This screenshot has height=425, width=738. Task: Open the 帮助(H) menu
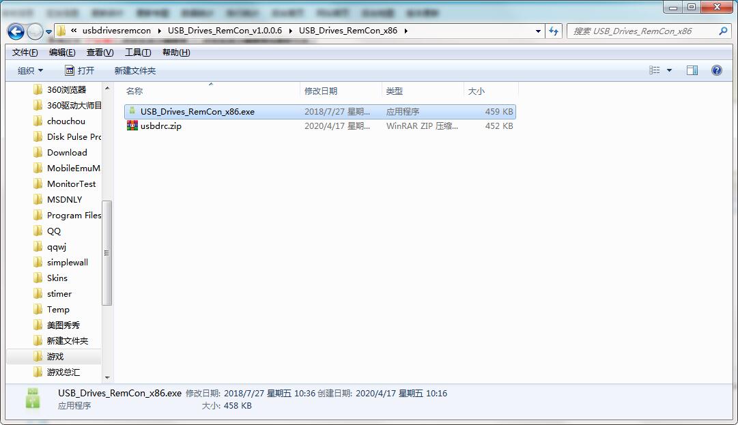(x=176, y=52)
